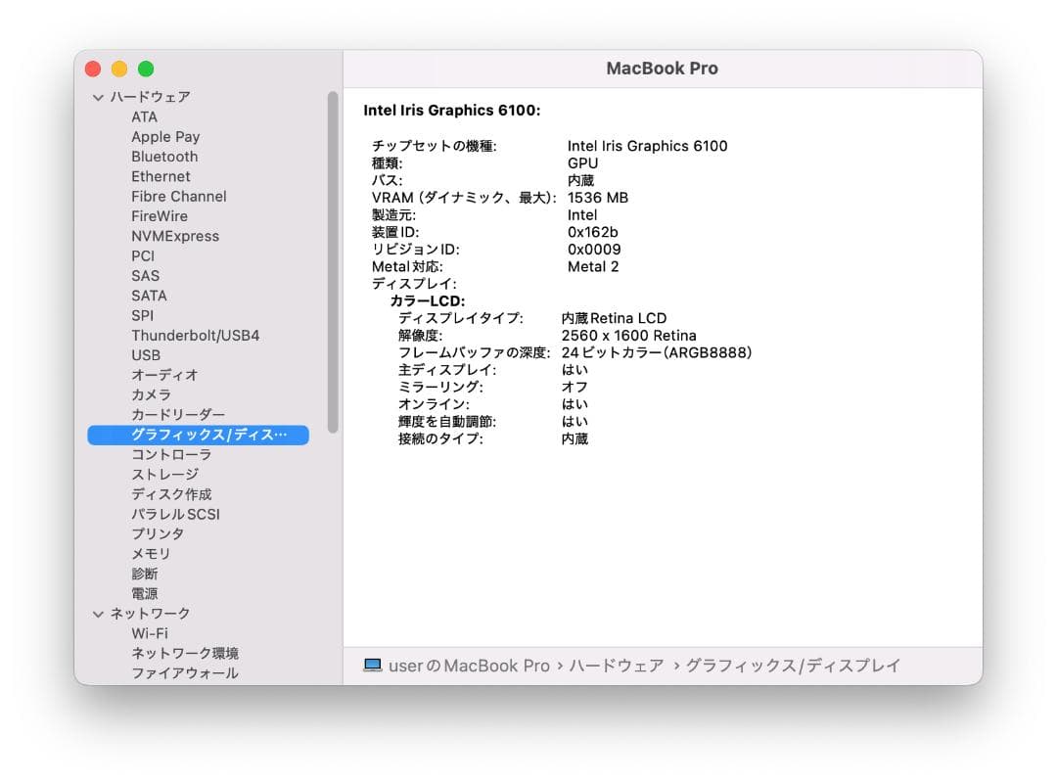Click the MacBook icon in the breadcrumb bar
Image resolution: width=1057 pixels, height=783 pixels.
[375, 665]
